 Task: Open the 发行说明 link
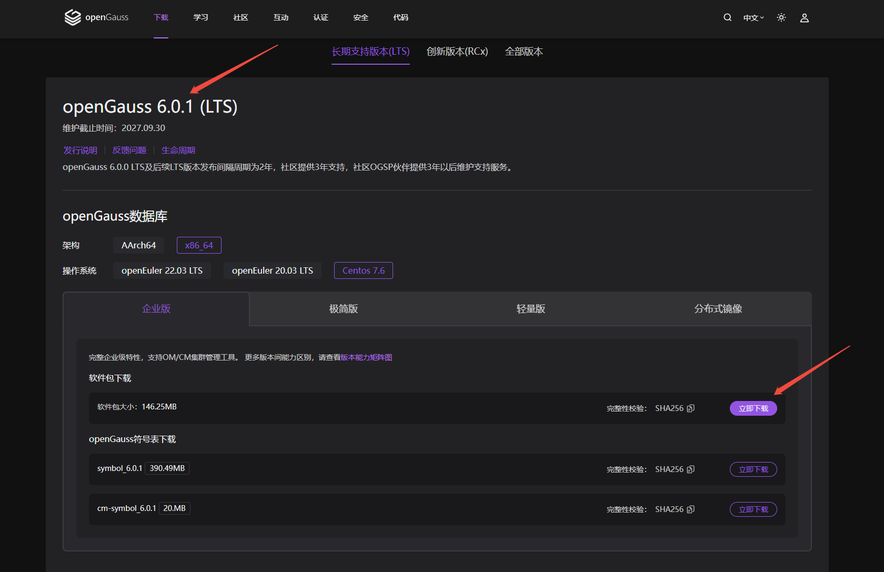coord(79,150)
